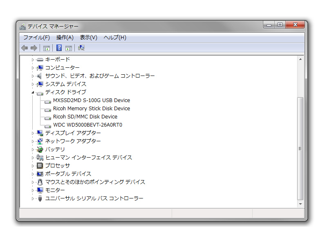Click the scrollbar up arrow
327x245 pixels.
[x=300, y=59]
